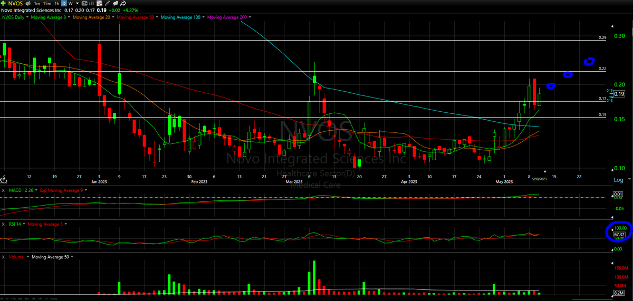Open MACD 12 26 settings dropdown
The width and height of the screenshot is (633, 301).
pyautogui.click(x=36, y=190)
